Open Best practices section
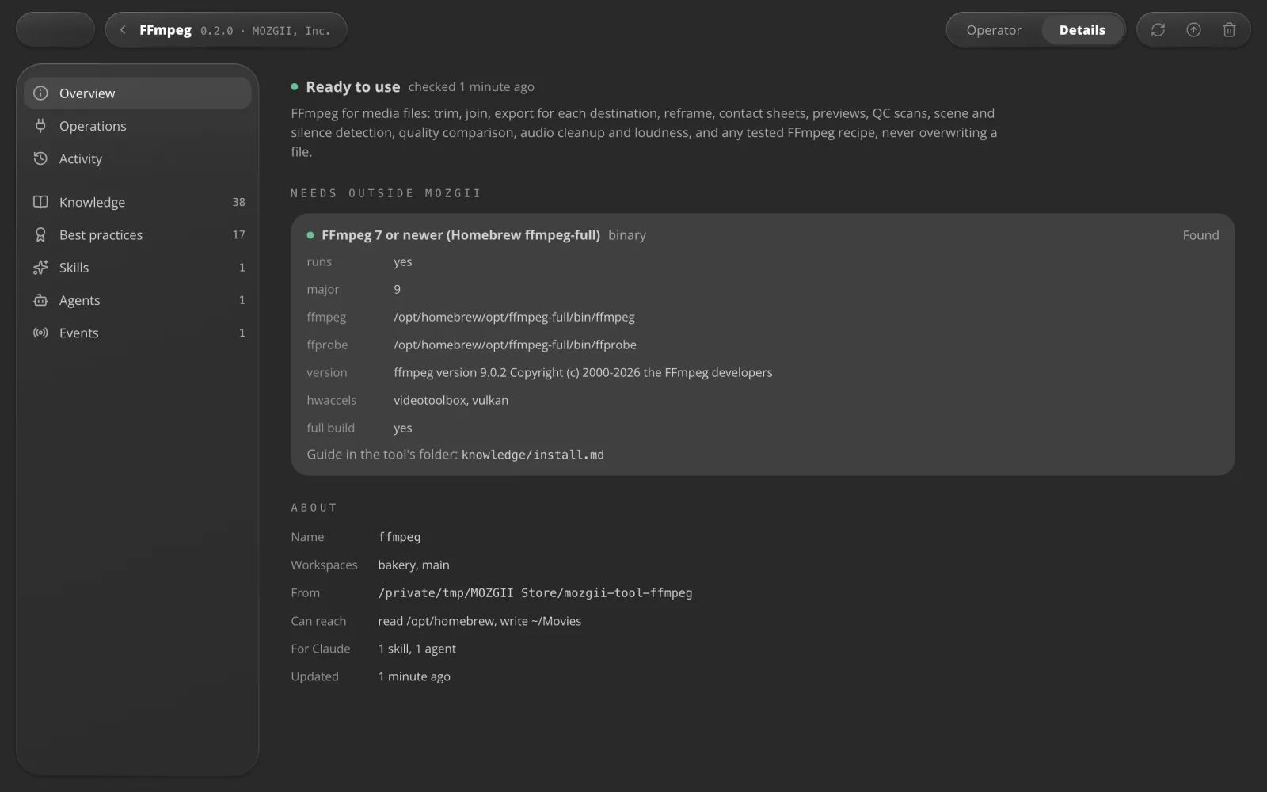Viewport: 1267px width, 792px height. pos(138,234)
